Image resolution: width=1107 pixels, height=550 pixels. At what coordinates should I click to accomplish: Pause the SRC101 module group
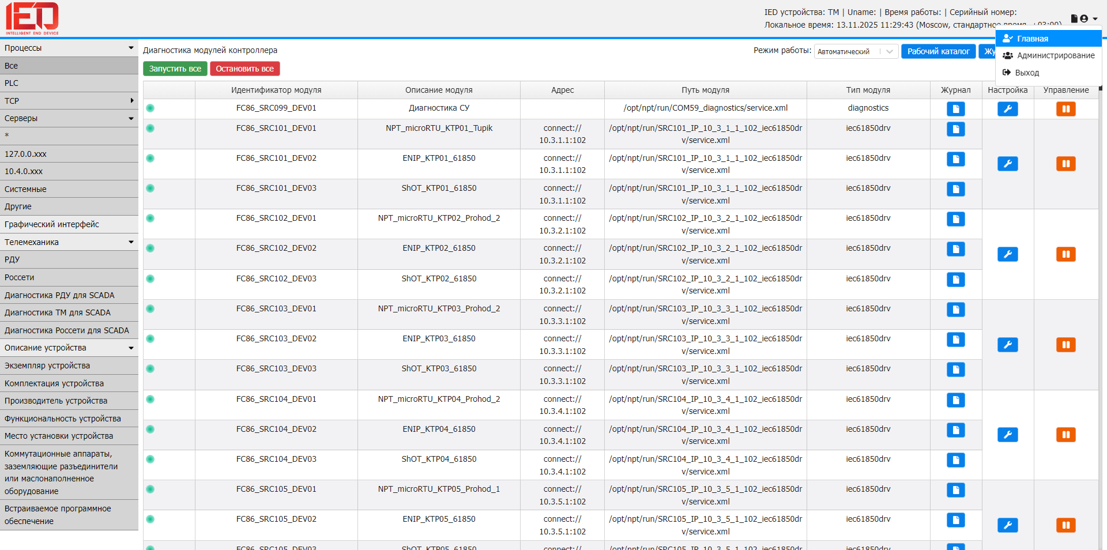point(1065,164)
